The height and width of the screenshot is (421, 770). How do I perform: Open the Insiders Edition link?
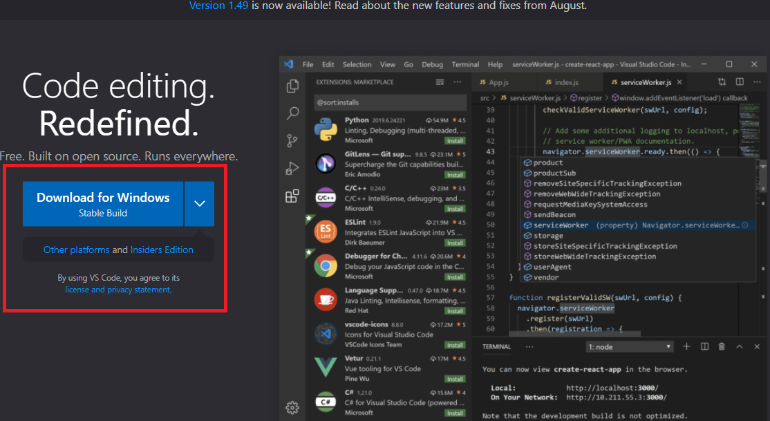162,250
